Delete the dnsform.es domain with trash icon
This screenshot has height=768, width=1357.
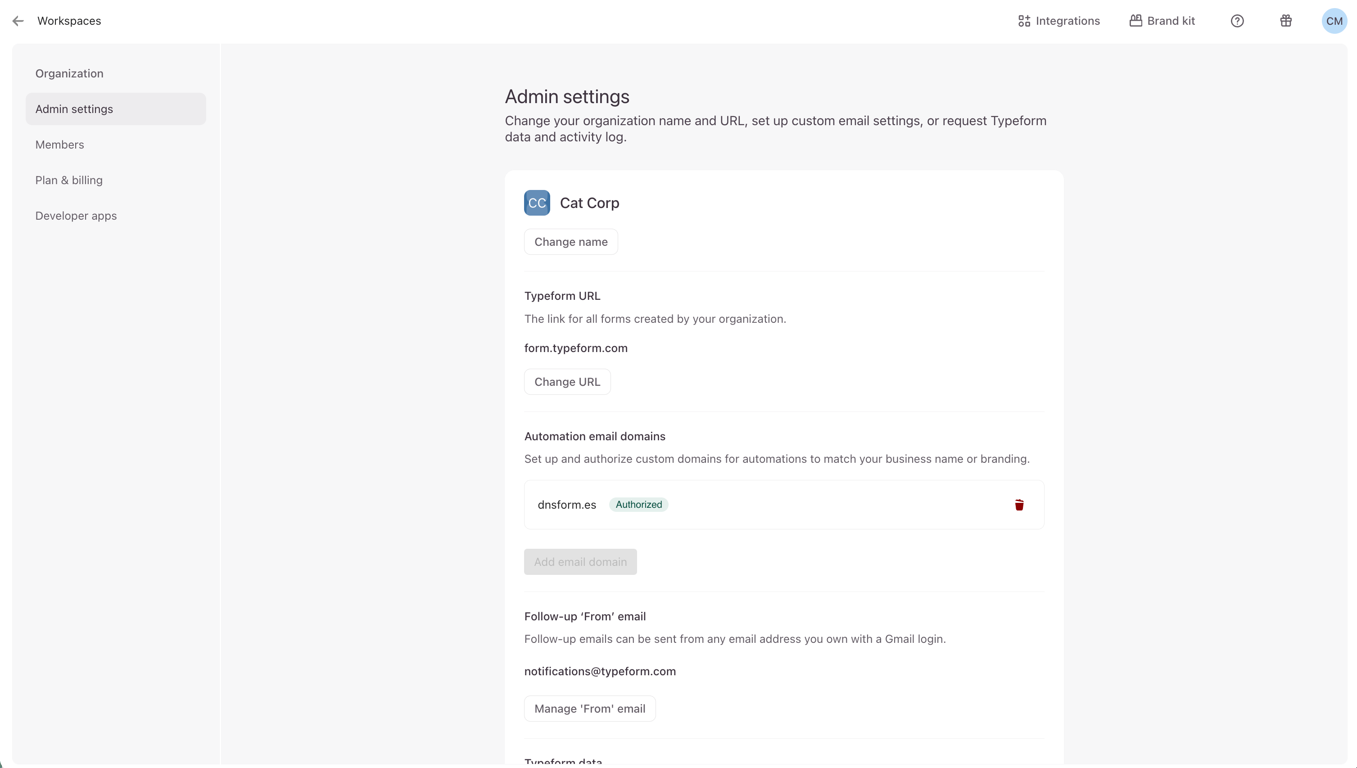pos(1018,505)
